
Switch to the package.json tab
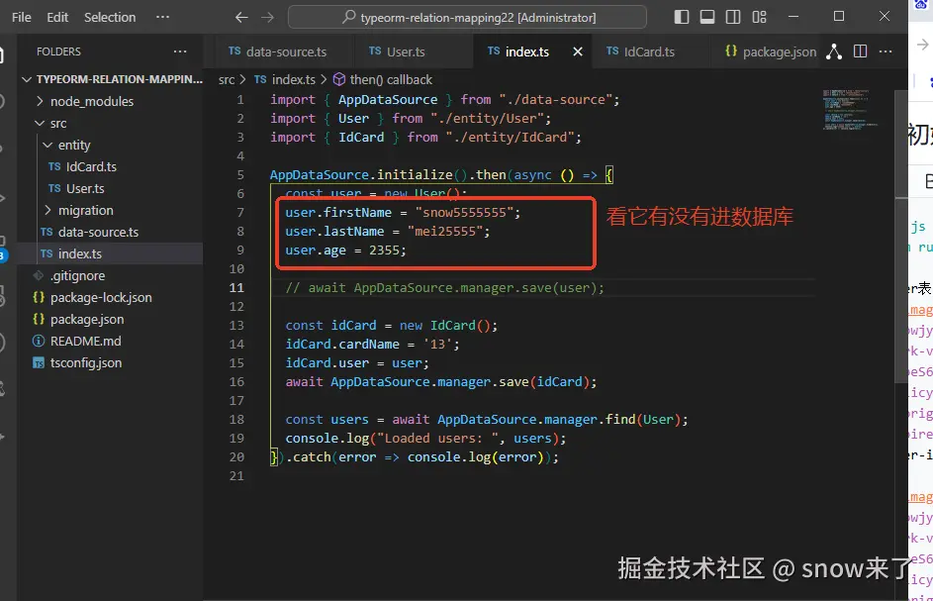click(771, 51)
